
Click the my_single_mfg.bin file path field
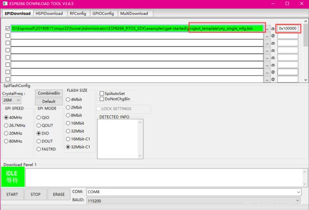[137, 29]
